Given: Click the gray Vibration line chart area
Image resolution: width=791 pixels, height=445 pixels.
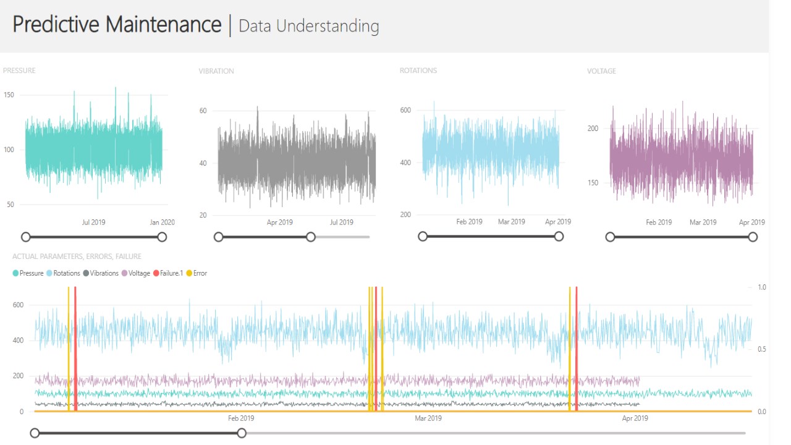Looking at the screenshot, I should click(x=297, y=158).
